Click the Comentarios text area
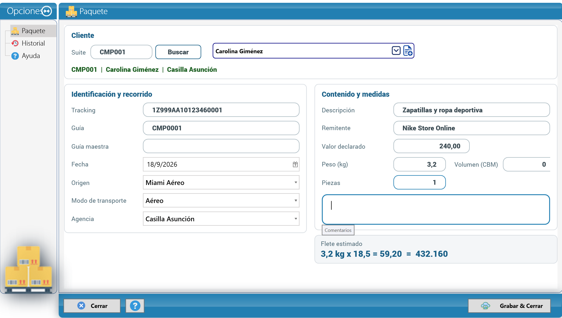Screen dimensions: 562x318 pyautogui.click(x=436, y=210)
